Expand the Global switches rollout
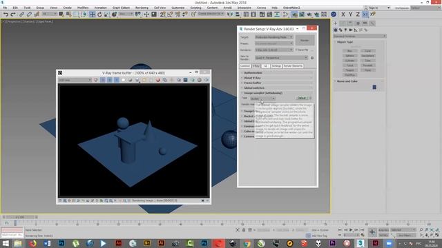This screenshot has height=248, width=442. click(x=277, y=88)
